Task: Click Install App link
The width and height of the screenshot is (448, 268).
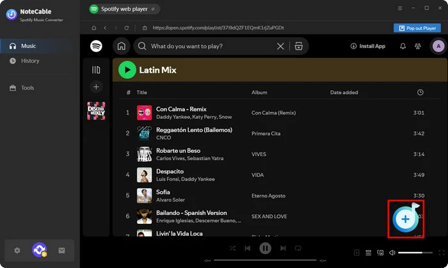Action: pyautogui.click(x=368, y=46)
